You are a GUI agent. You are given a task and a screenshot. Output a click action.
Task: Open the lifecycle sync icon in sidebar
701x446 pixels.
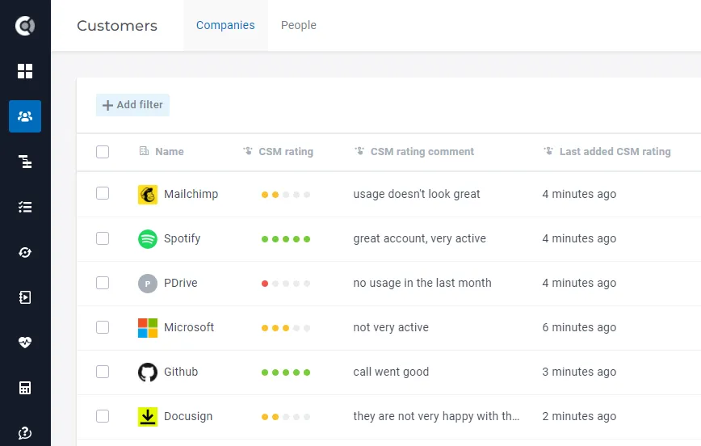(25, 252)
